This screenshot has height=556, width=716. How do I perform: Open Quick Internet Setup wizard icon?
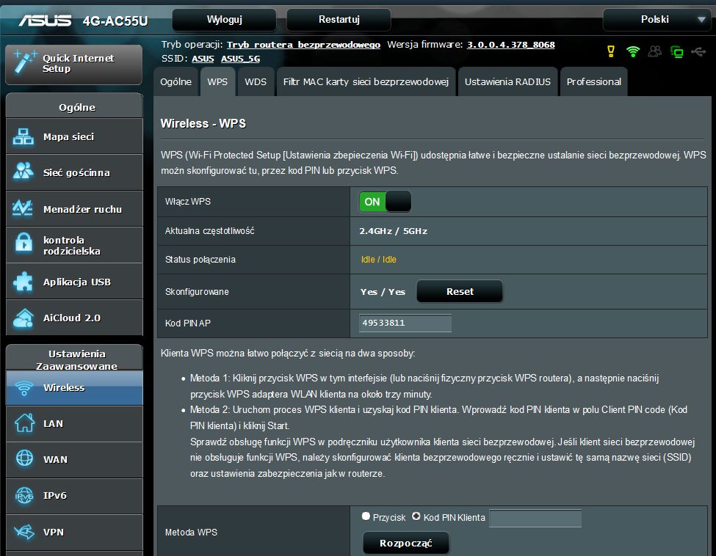tap(23, 62)
